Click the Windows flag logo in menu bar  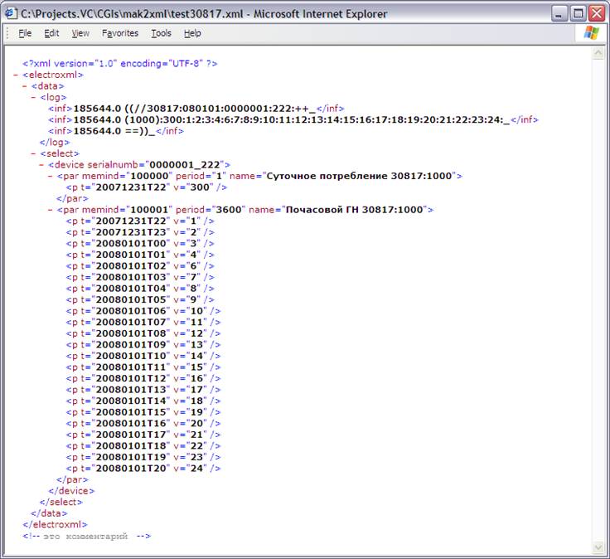pyautogui.click(x=592, y=33)
